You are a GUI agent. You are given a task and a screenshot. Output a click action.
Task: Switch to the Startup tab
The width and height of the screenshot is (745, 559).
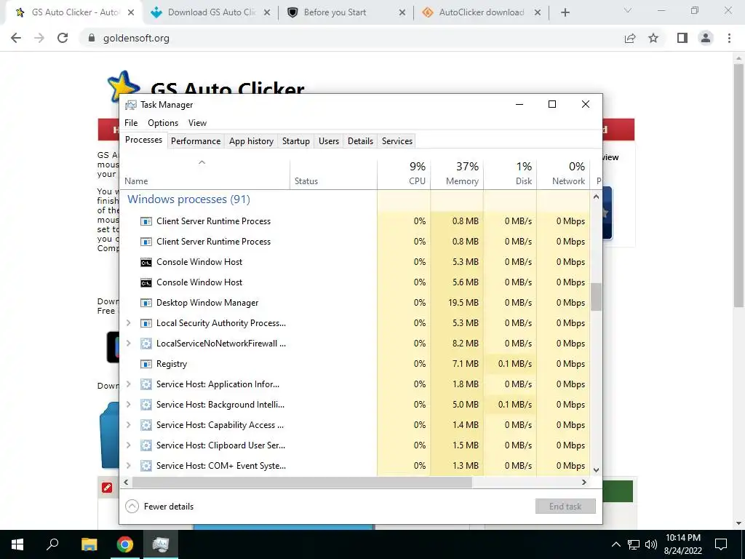pyautogui.click(x=296, y=141)
